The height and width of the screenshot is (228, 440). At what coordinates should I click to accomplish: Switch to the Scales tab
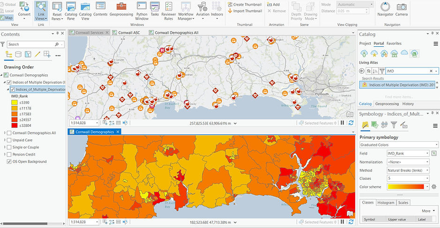403,202
